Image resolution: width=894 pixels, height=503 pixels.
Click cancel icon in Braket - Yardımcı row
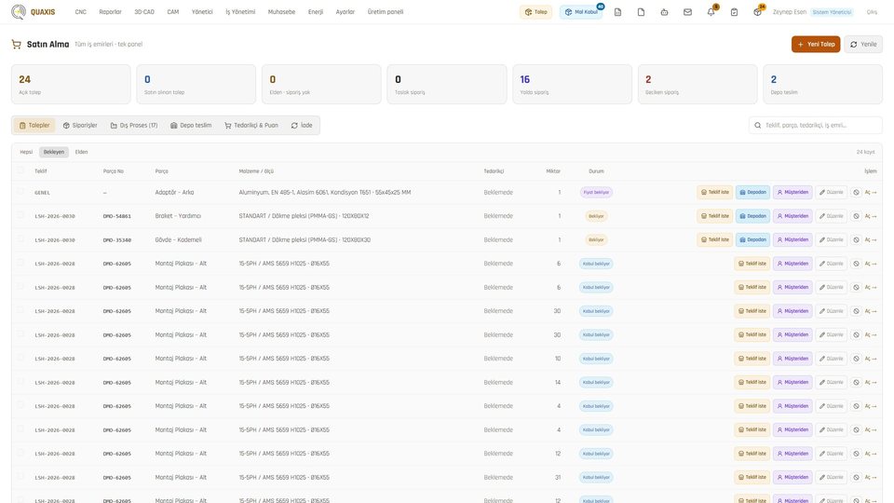tap(856, 216)
